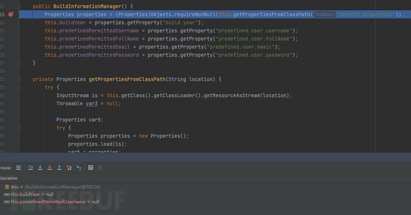Collapse the BuildInformationManager constructor fold marker
Viewport: 411px width, 215px height.
pyautogui.click(x=19, y=7)
